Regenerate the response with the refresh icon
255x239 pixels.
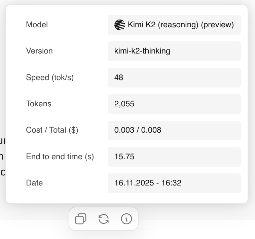(104, 219)
